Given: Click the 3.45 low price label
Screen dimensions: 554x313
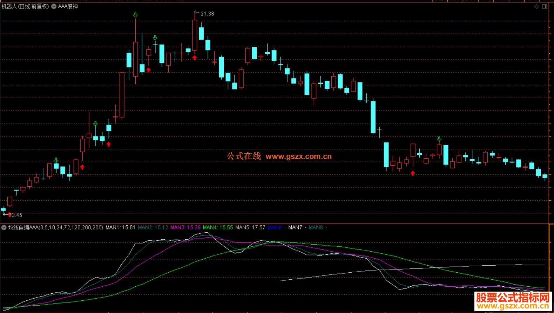Looking at the screenshot, I should 17,215.
